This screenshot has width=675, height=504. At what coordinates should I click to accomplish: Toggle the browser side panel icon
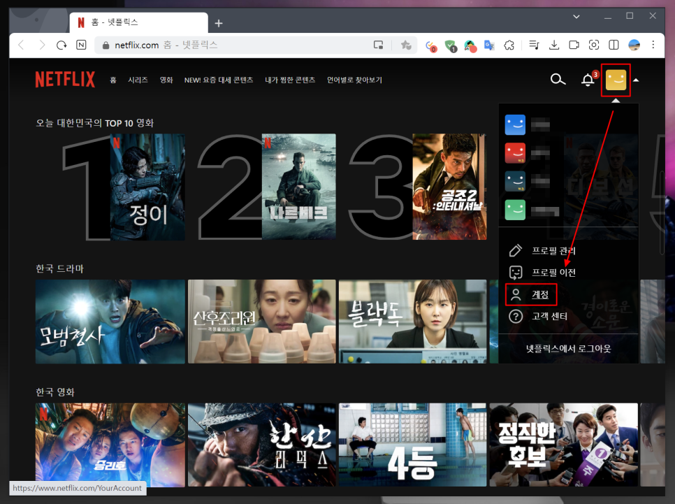(x=614, y=45)
